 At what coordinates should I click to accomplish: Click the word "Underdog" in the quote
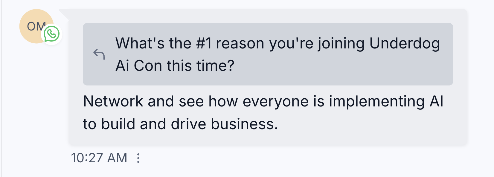point(405,44)
